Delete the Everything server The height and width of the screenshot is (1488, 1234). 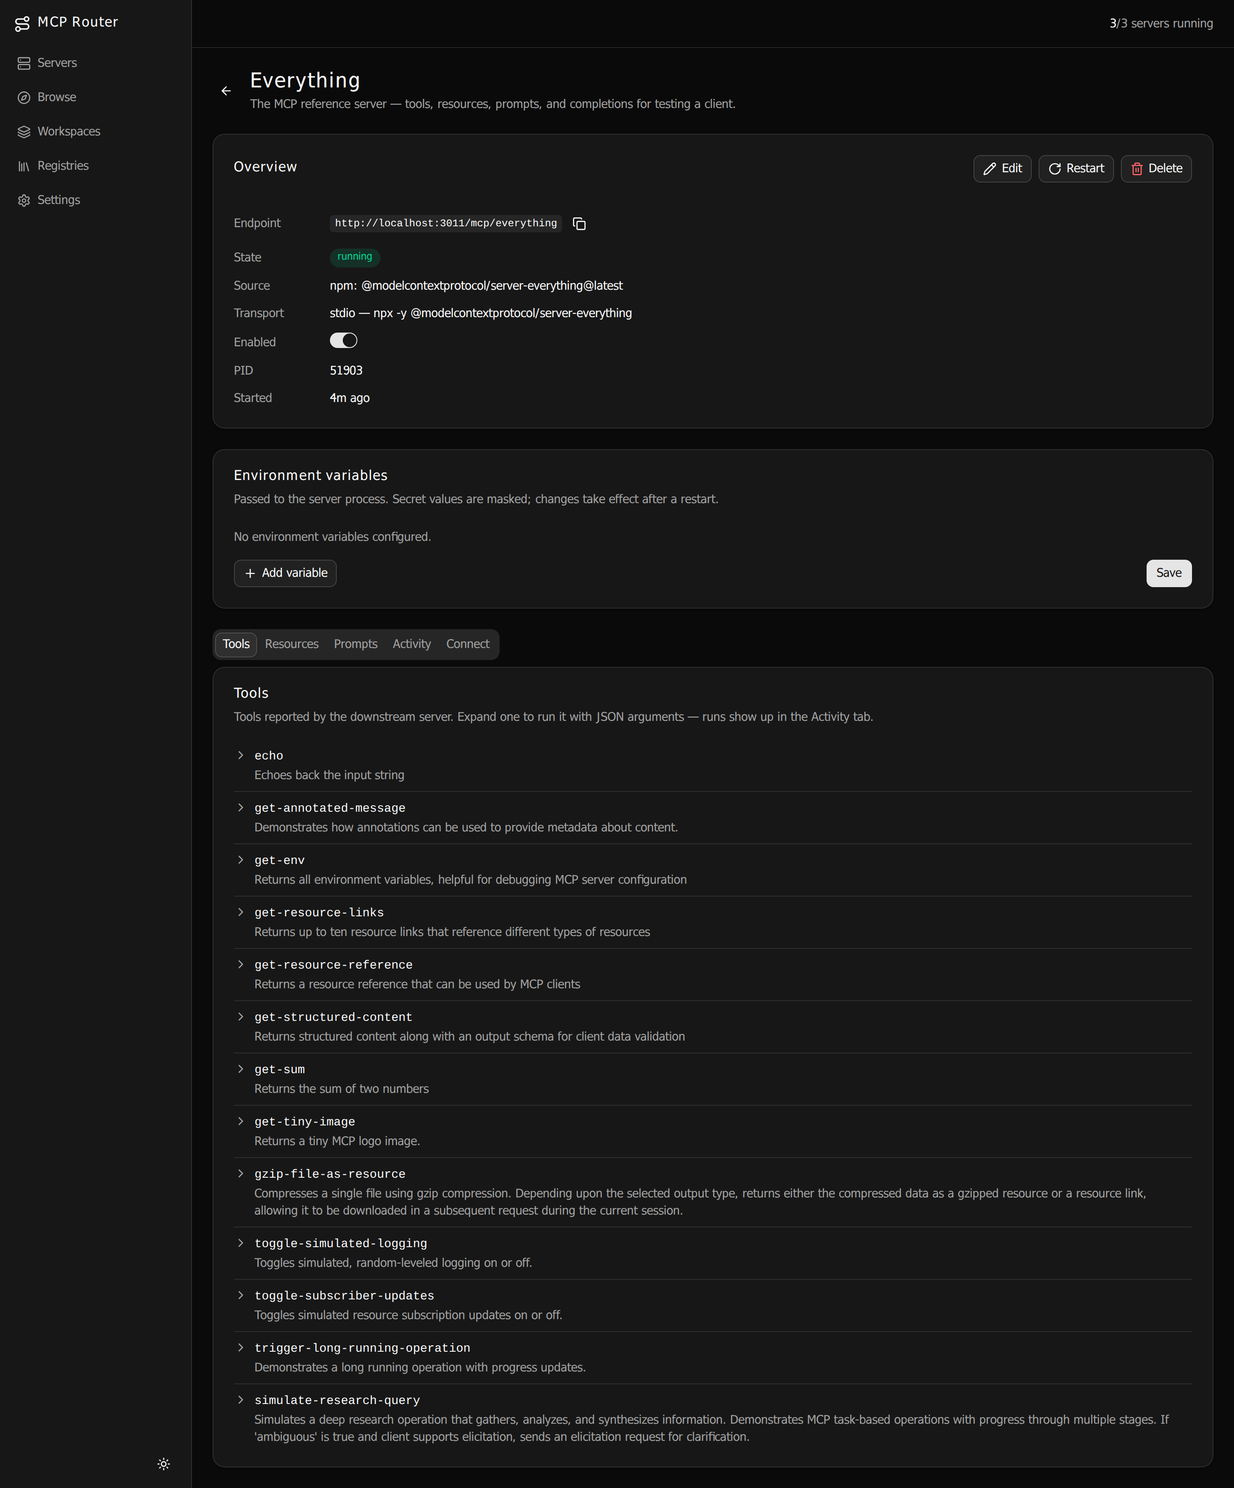pyautogui.click(x=1155, y=168)
